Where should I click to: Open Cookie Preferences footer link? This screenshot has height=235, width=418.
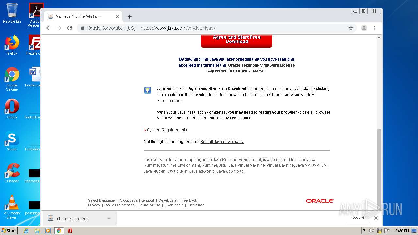pos(119,205)
